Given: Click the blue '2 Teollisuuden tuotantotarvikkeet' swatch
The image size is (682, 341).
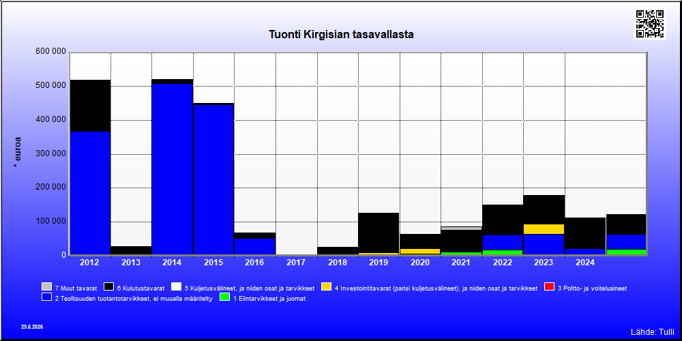Looking at the screenshot, I should (46, 297).
